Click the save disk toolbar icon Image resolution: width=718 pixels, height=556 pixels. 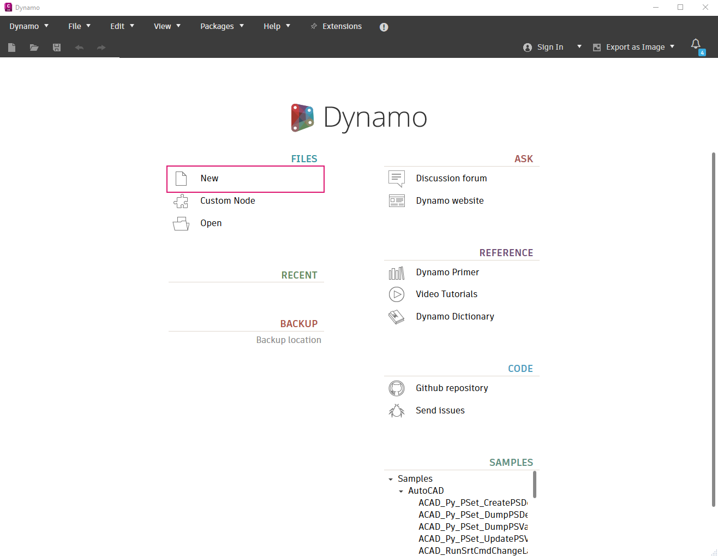coord(57,48)
